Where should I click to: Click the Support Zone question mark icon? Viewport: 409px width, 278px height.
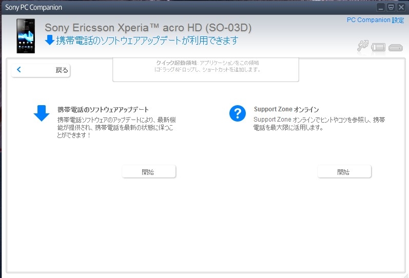(238, 113)
